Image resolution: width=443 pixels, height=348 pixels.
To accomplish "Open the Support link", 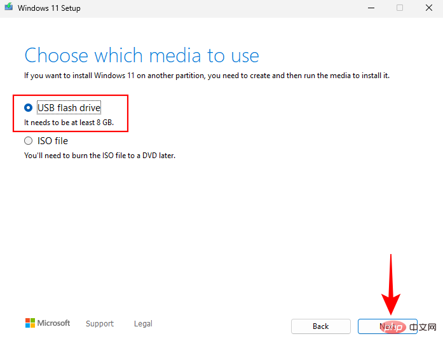I will [x=100, y=323].
